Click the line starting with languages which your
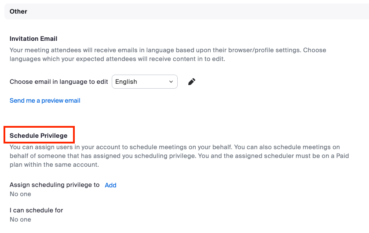369x233 pixels. point(117,59)
